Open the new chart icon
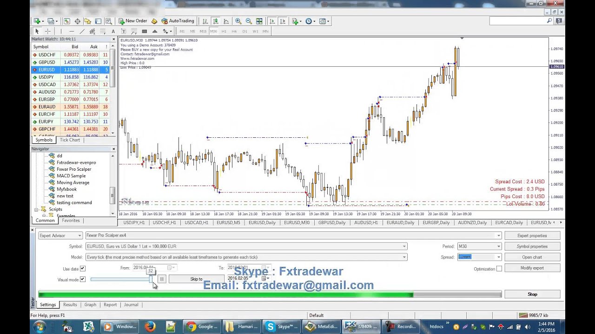595x334 pixels. 37,21
